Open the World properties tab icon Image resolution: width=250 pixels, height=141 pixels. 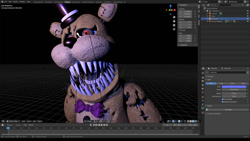203,92
